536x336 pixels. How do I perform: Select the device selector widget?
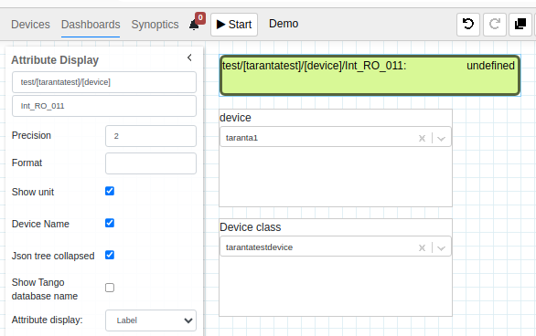336,158
